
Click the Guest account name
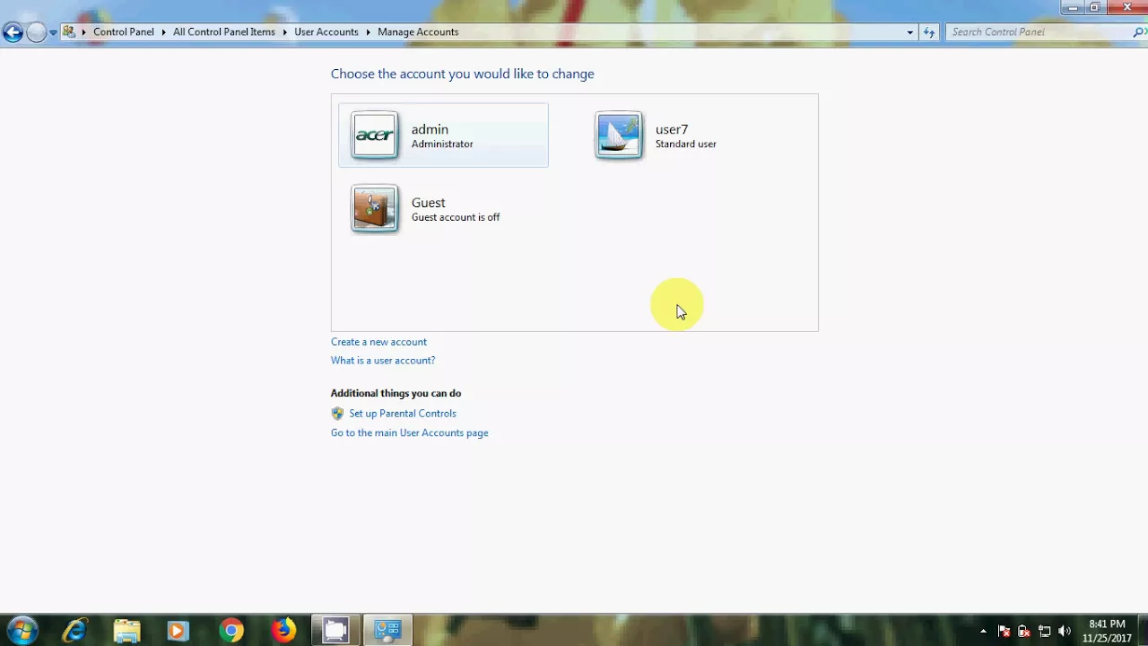point(429,203)
